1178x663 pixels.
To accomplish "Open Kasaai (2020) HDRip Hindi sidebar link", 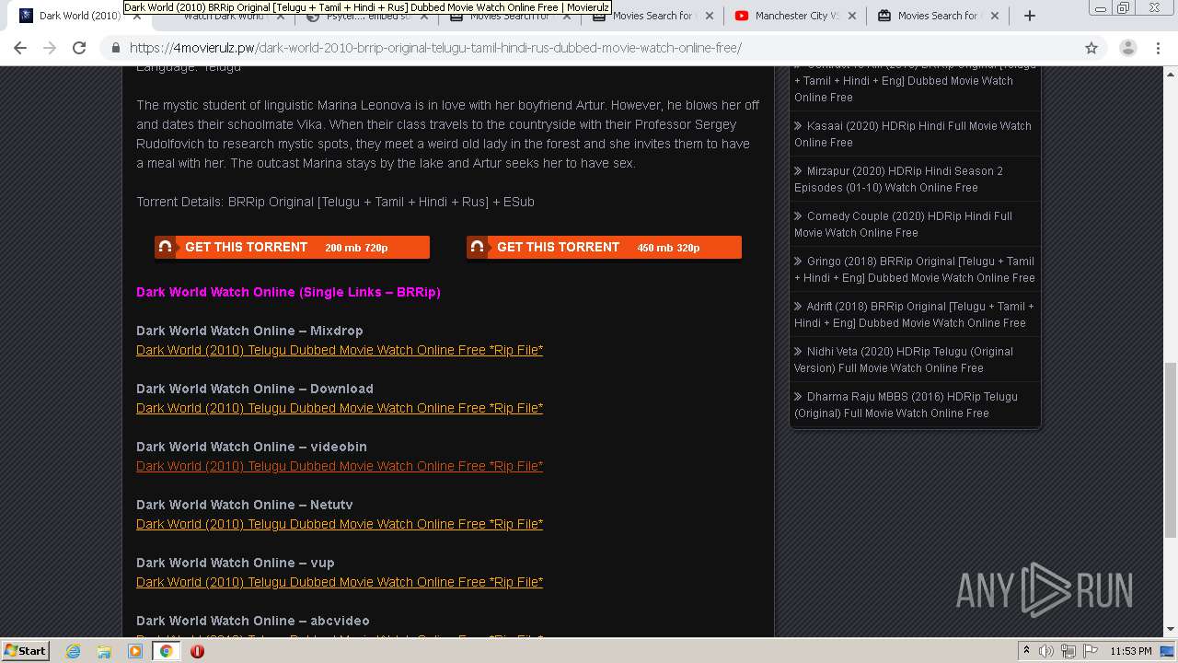I will 913,134.
